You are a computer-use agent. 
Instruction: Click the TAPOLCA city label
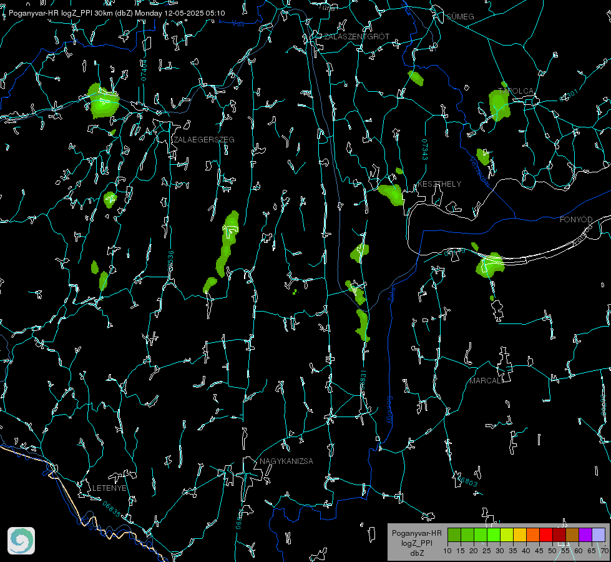click(516, 91)
